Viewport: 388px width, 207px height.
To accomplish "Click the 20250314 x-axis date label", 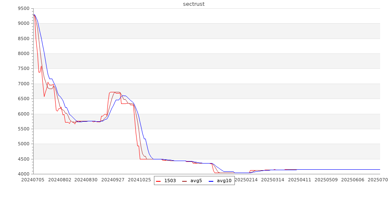I will coord(273,180).
